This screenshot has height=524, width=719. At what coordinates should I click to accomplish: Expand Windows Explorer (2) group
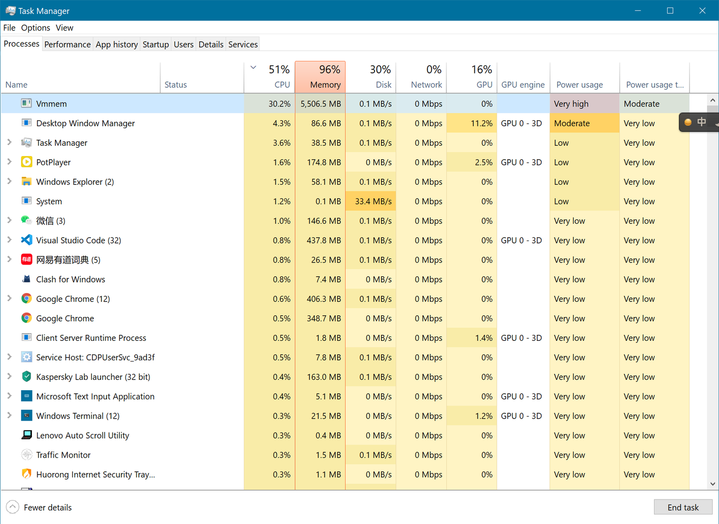pyautogui.click(x=9, y=181)
